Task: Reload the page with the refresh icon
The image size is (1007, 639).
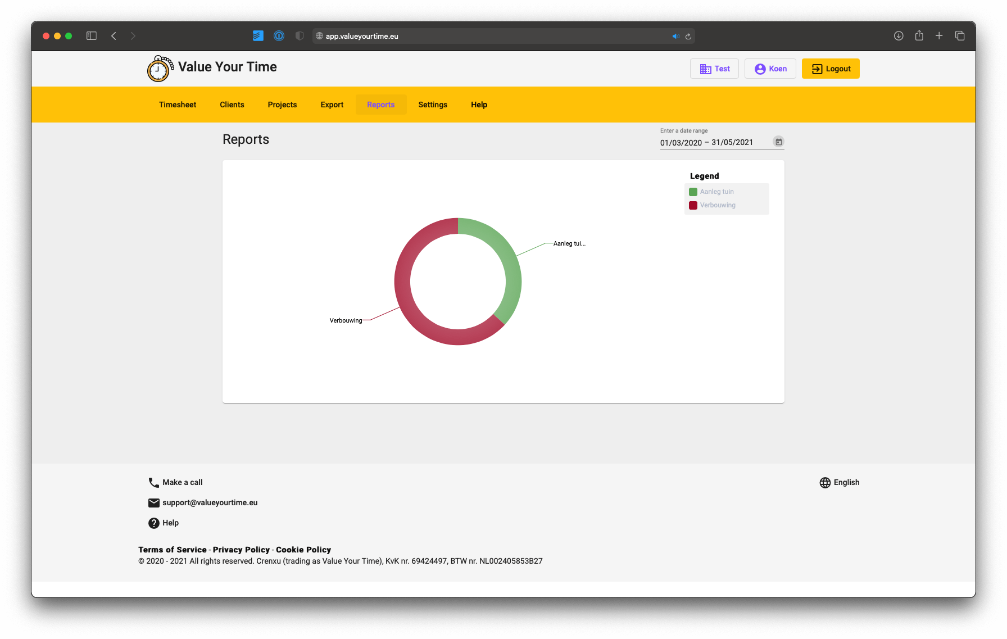Action: [x=688, y=35]
